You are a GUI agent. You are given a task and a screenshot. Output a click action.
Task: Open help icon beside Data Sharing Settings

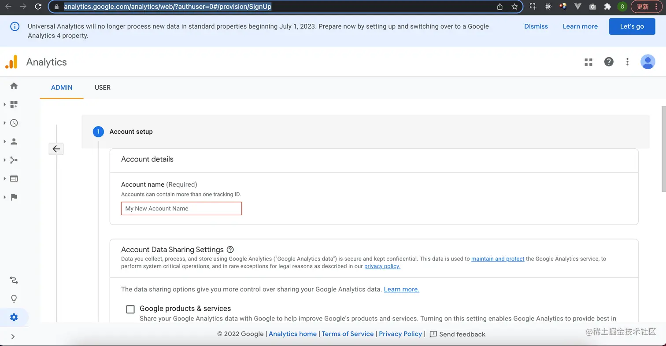pos(230,250)
